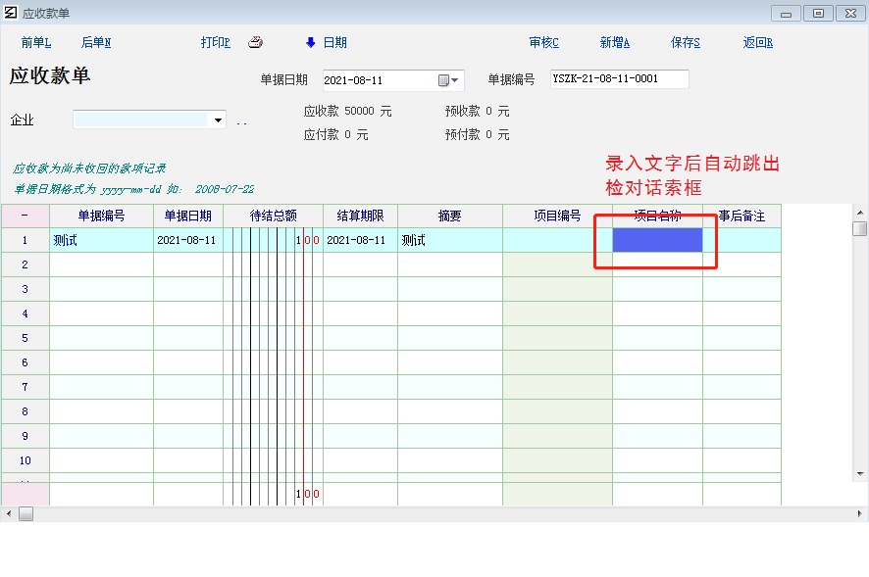
Task: Click the vertical scrollbar up arrow
Action: [859, 212]
